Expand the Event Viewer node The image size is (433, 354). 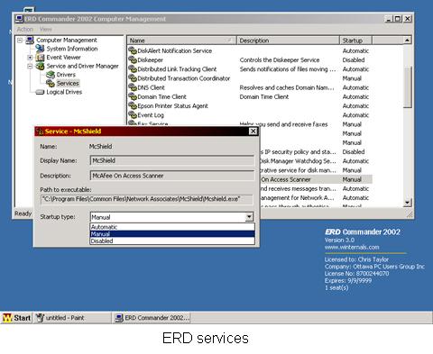30,58
